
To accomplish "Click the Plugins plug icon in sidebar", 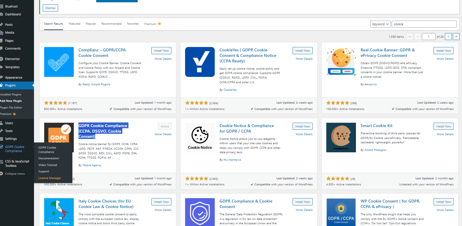I will [x=1, y=85].
